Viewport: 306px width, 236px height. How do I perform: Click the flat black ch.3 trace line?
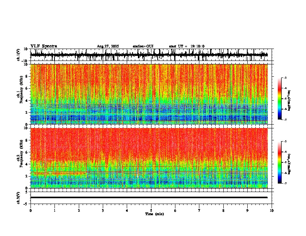(x=149, y=197)
